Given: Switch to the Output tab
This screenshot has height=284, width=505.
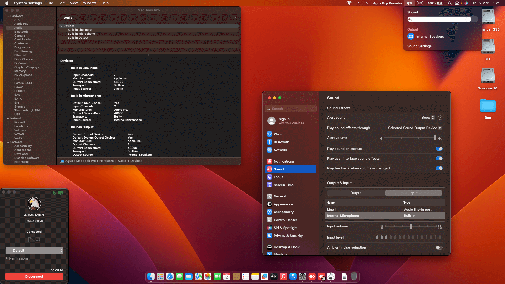Looking at the screenshot, I should [356, 193].
